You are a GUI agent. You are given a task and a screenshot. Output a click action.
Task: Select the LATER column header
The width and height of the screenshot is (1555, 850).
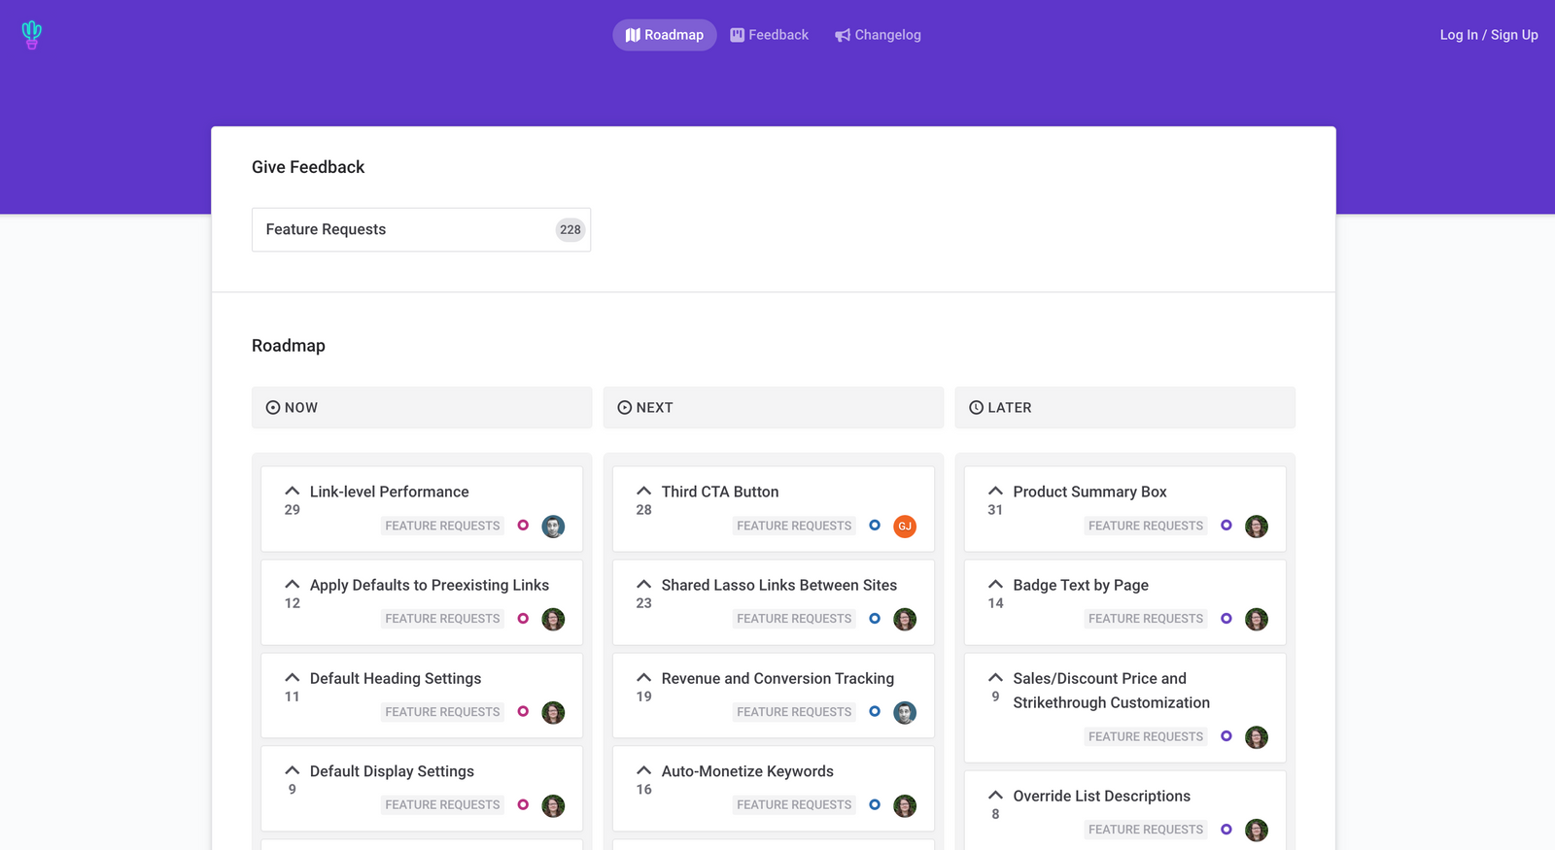point(1125,408)
